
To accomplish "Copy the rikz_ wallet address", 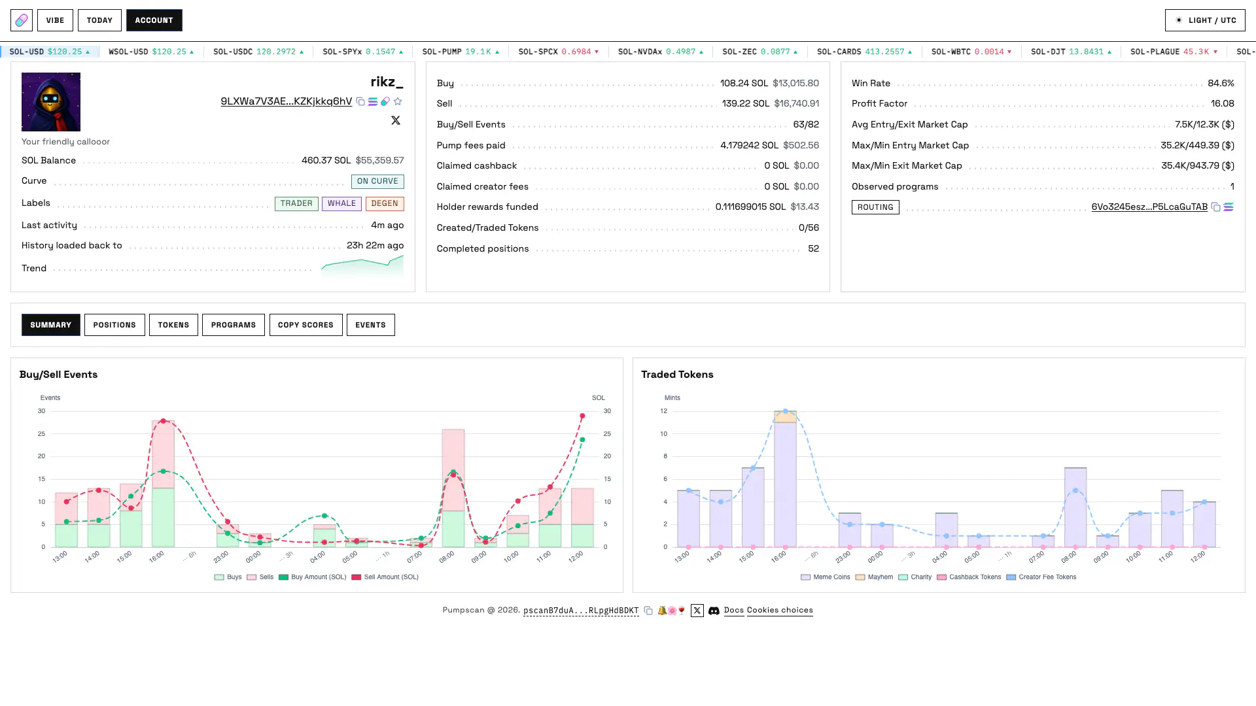I will click(360, 101).
